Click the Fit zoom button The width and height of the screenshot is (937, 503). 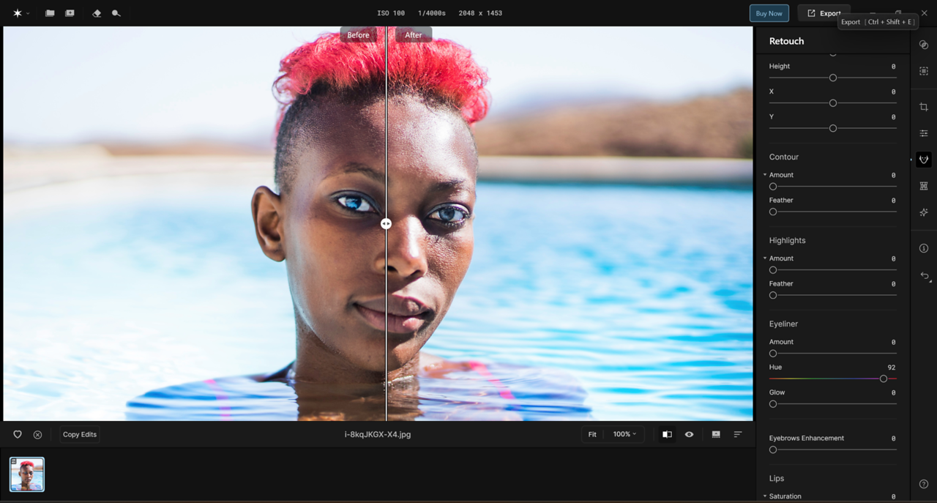coord(592,434)
